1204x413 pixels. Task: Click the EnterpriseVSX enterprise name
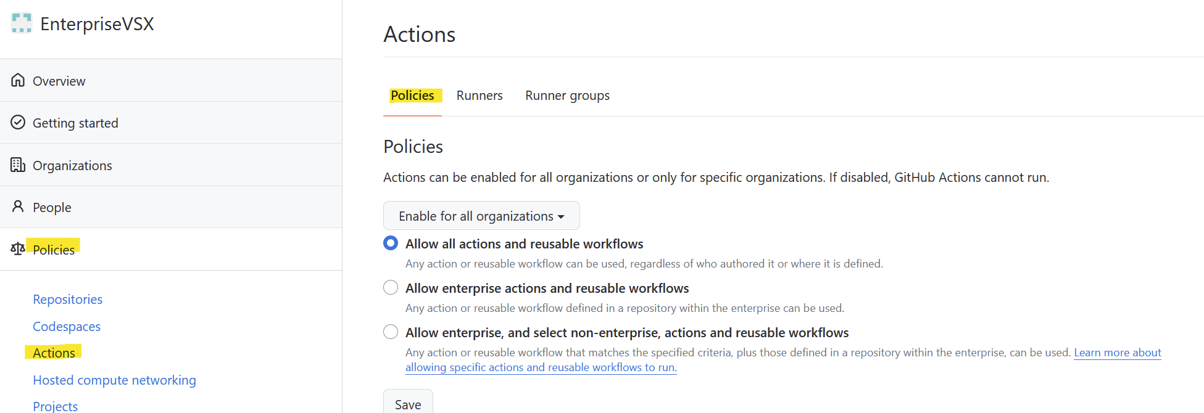pyautogui.click(x=97, y=24)
